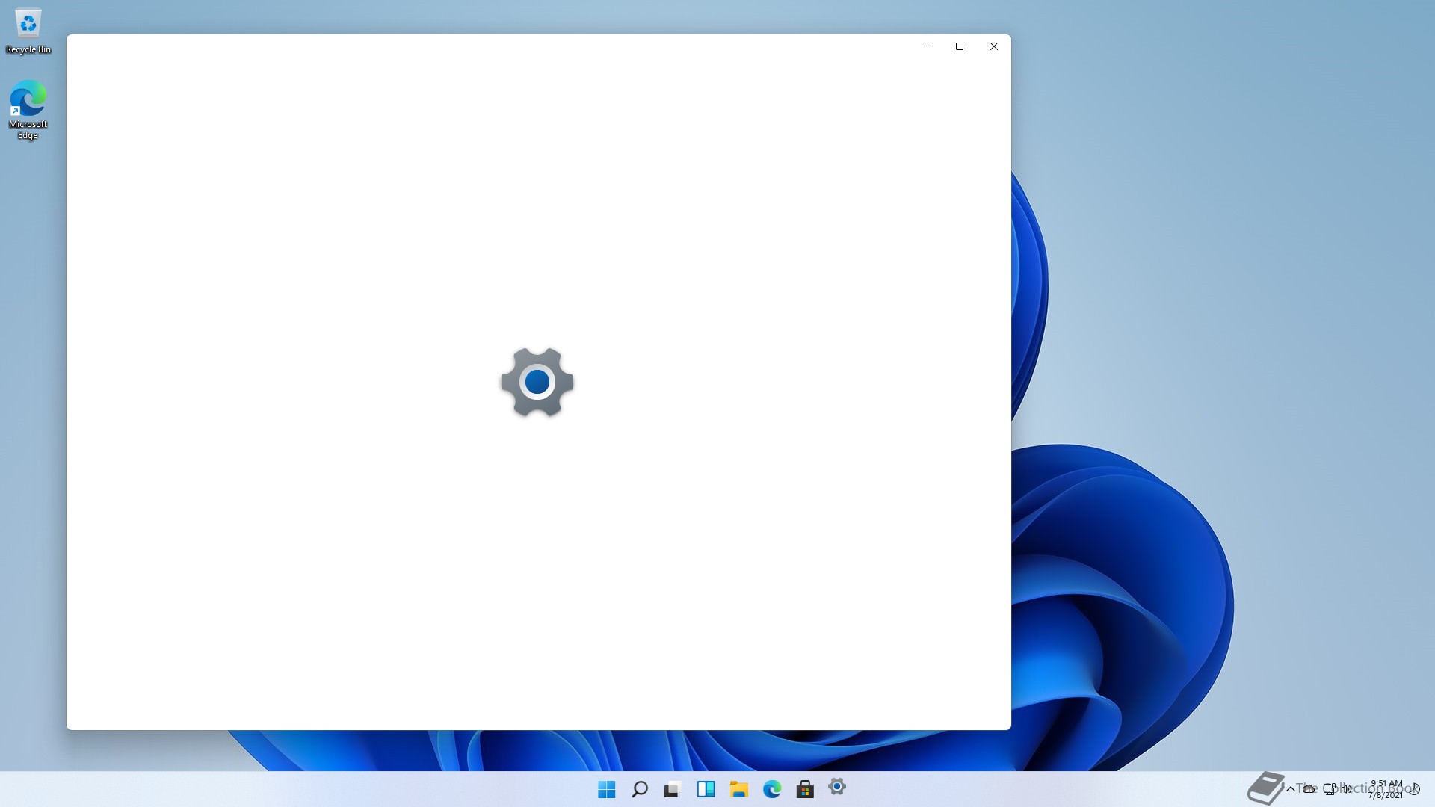Viewport: 1435px width, 807px height.
Task: Open Microsoft Store from the taskbar
Action: pos(805,789)
